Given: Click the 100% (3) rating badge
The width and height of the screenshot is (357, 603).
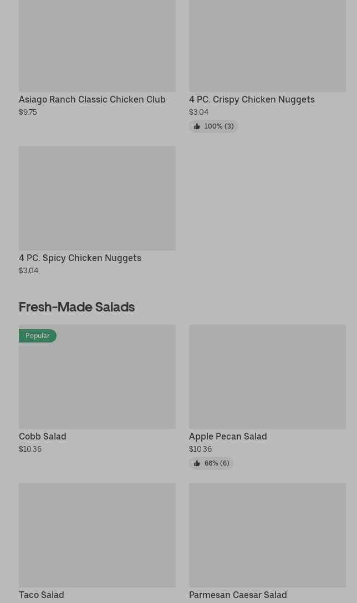Looking at the screenshot, I should pyautogui.click(x=218, y=126).
